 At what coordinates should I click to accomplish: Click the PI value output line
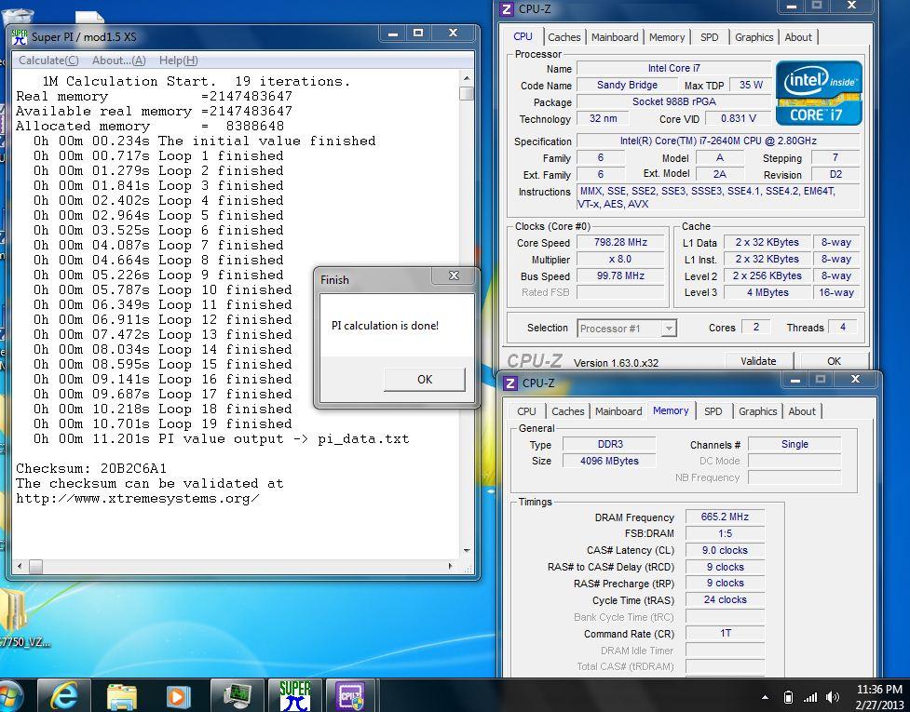[x=221, y=439]
